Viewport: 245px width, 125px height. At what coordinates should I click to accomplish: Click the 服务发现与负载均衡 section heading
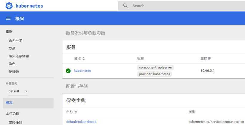pos(85,33)
